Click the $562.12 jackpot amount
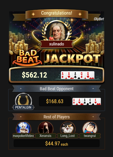This screenshot has width=113, height=157. click(x=34, y=75)
